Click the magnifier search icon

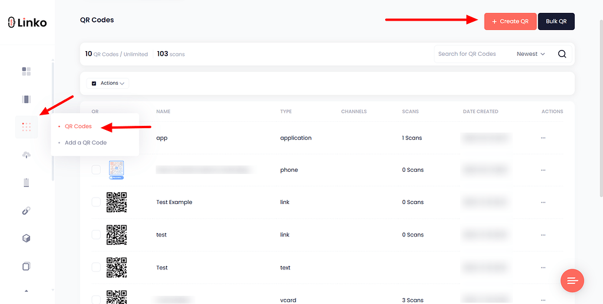click(x=562, y=54)
